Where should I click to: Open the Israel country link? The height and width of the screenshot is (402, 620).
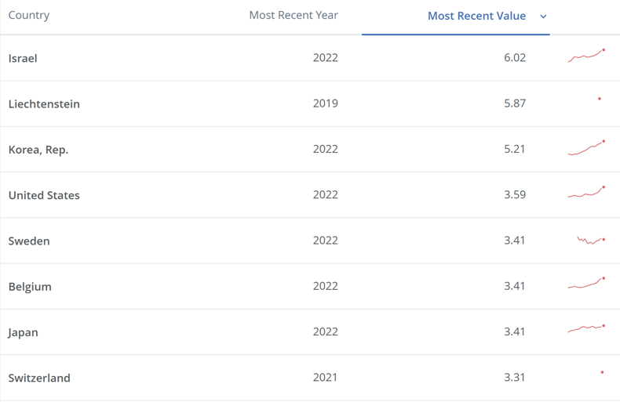coord(23,58)
